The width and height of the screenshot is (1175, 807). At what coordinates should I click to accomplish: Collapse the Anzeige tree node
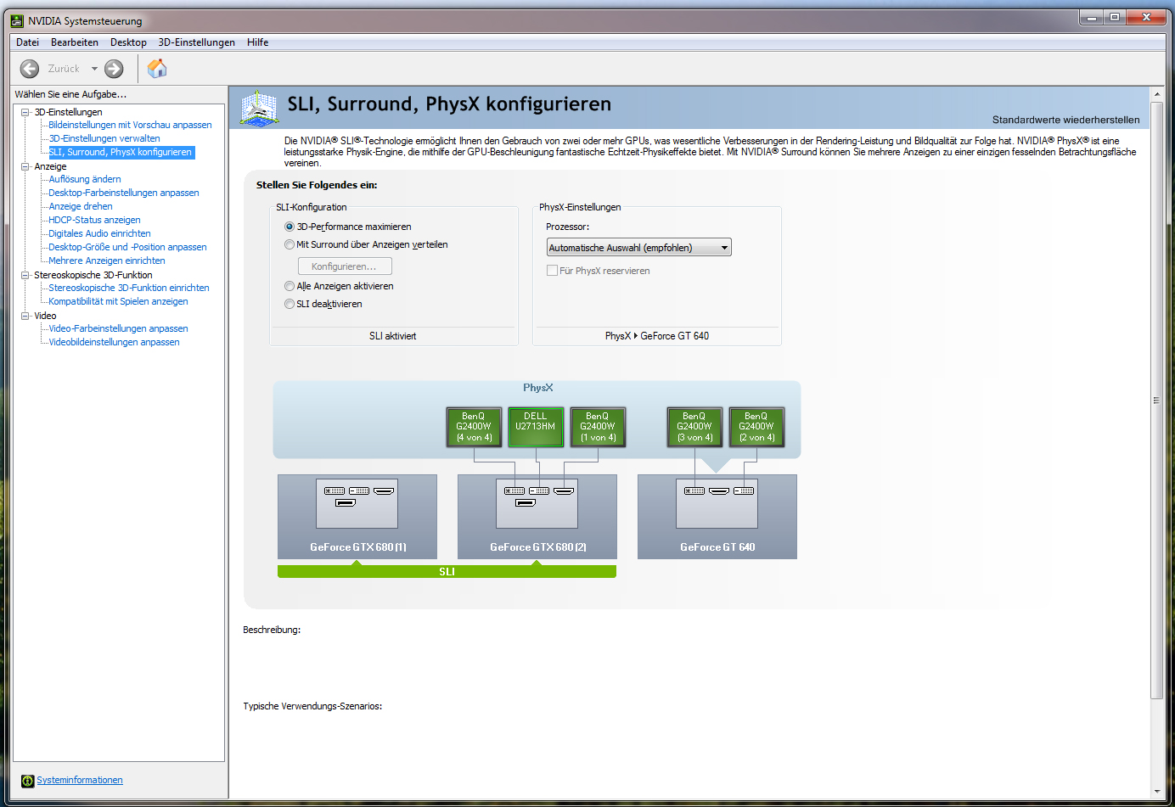point(25,166)
